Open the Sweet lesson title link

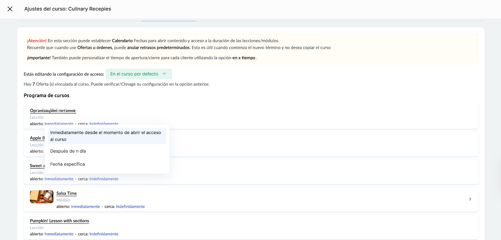point(37,166)
